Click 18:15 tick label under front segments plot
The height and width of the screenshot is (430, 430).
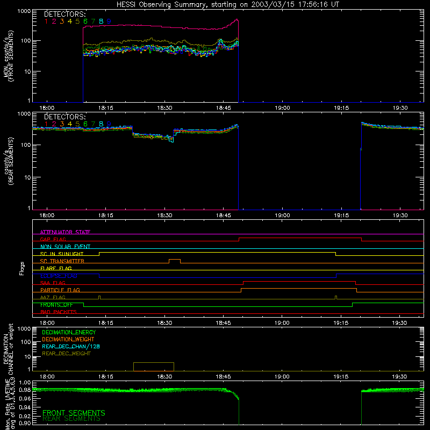(x=106, y=108)
